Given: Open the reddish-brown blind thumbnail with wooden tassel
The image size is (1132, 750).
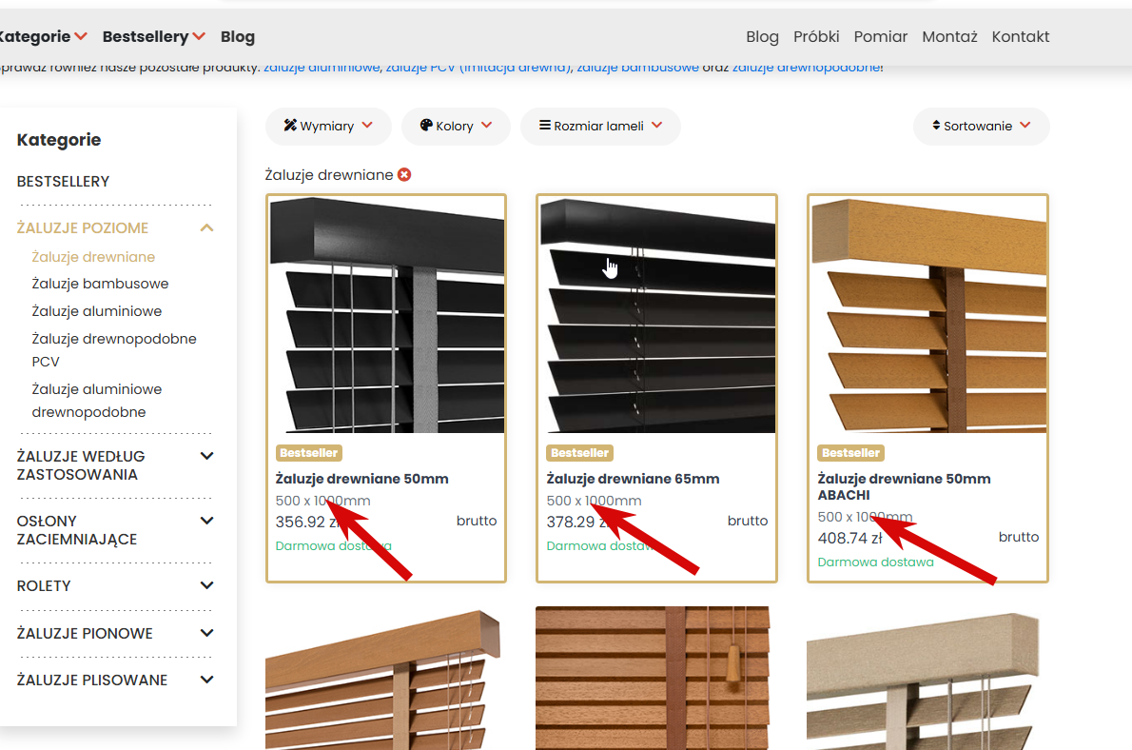Looking at the screenshot, I should point(654,679).
